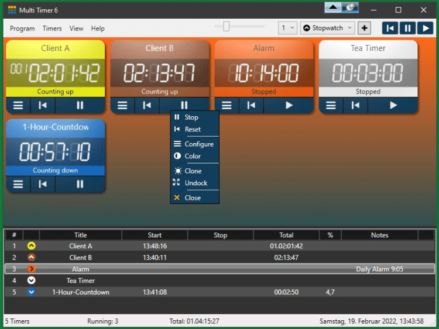Adjust the timer size slider

[x=226, y=27]
